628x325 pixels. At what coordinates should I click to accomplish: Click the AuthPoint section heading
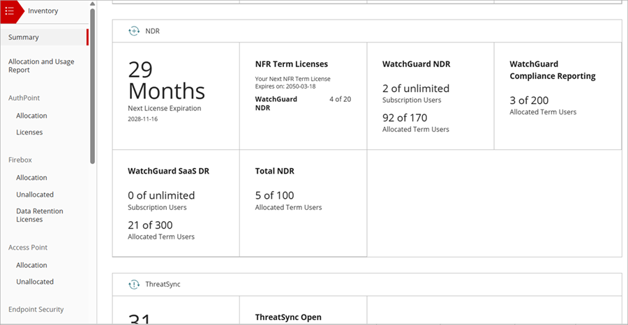pos(24,98)
